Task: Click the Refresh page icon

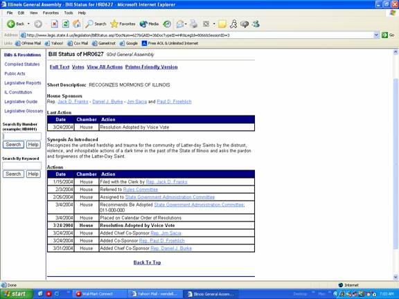Action: coord(65,24)
